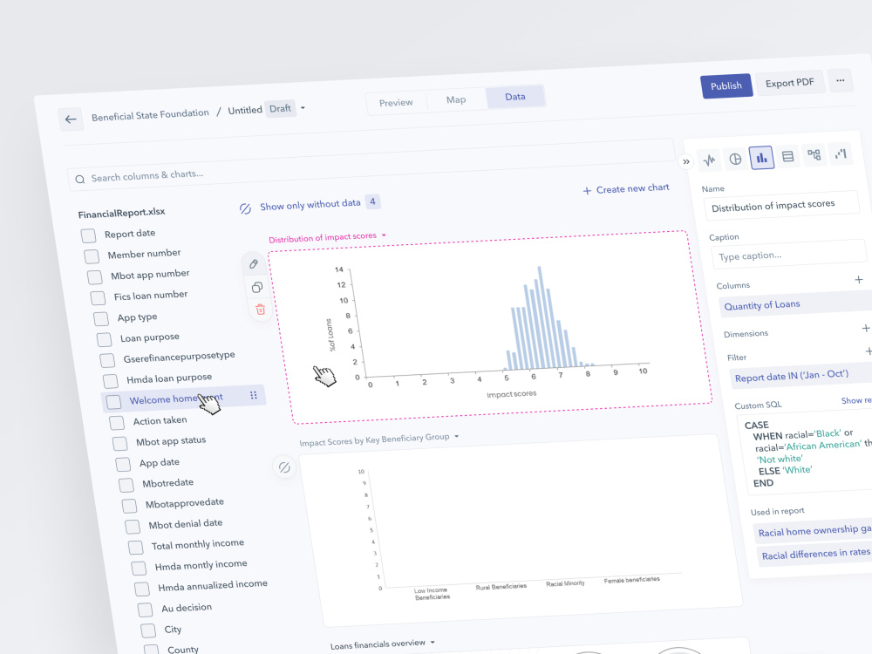
Task: Select the Report date IN filter chip
Action: (802, 376)
